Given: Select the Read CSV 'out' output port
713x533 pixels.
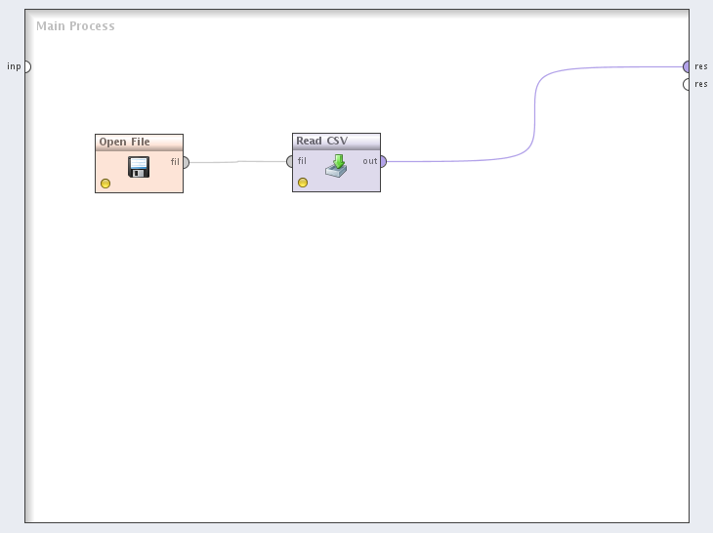Looking at the screenshot, I should pyautogui.click(x=383, y=161).
